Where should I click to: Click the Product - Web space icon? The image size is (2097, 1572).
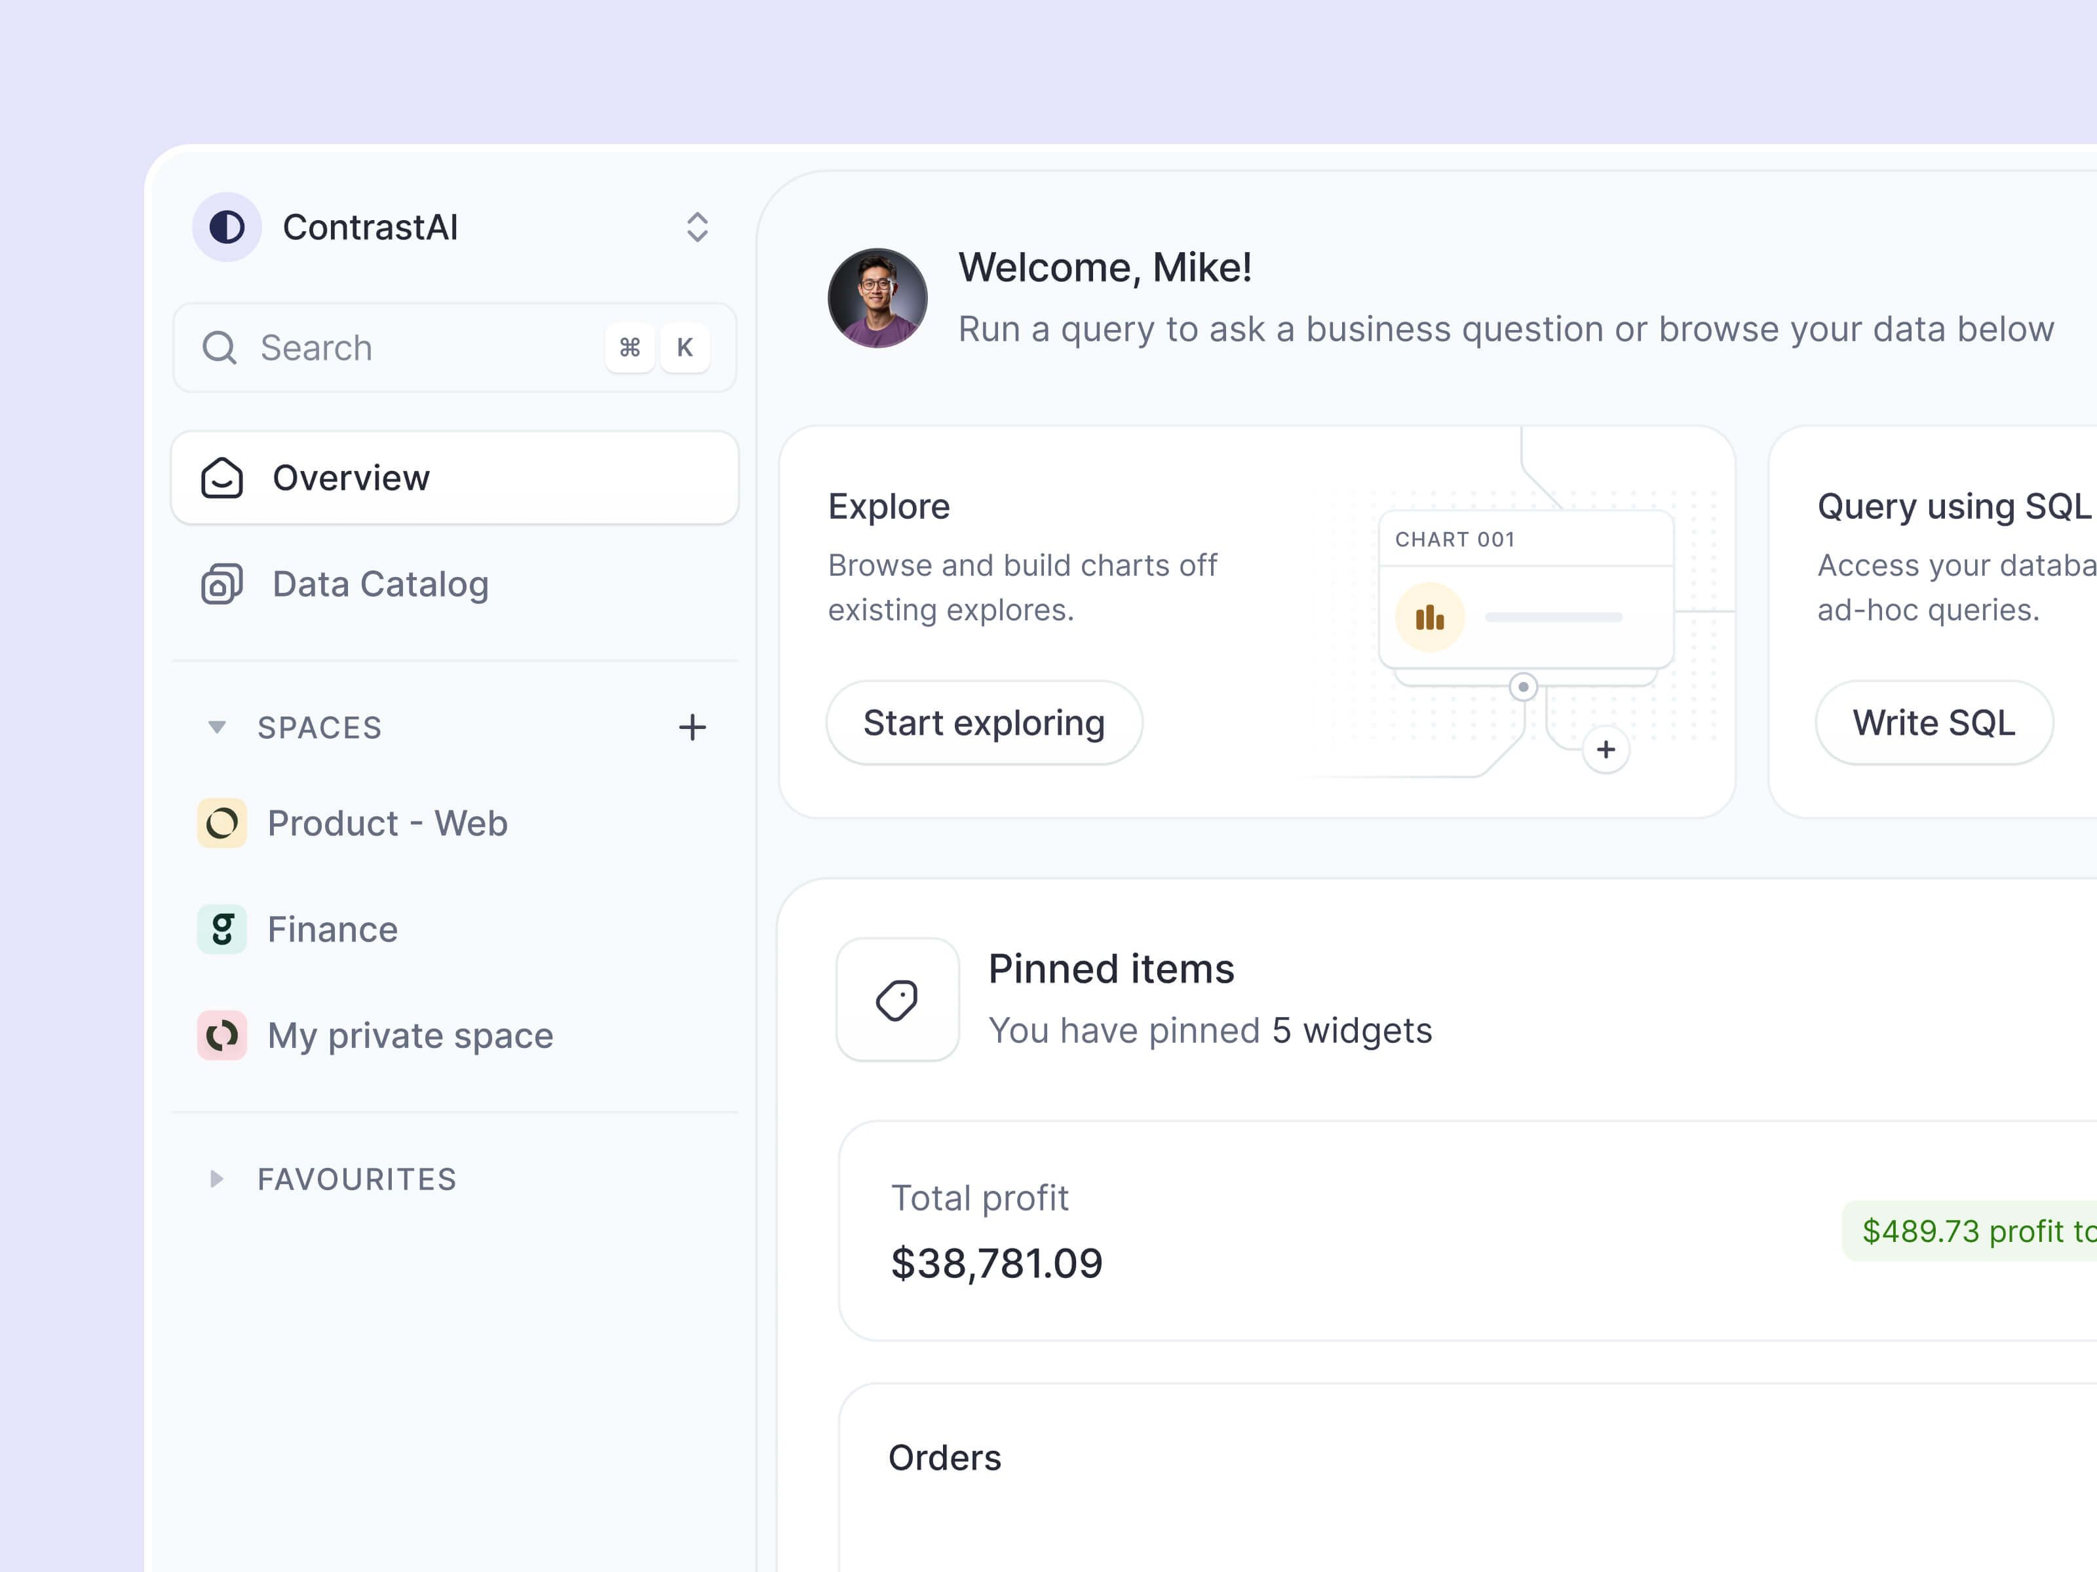tap(222, 823)
